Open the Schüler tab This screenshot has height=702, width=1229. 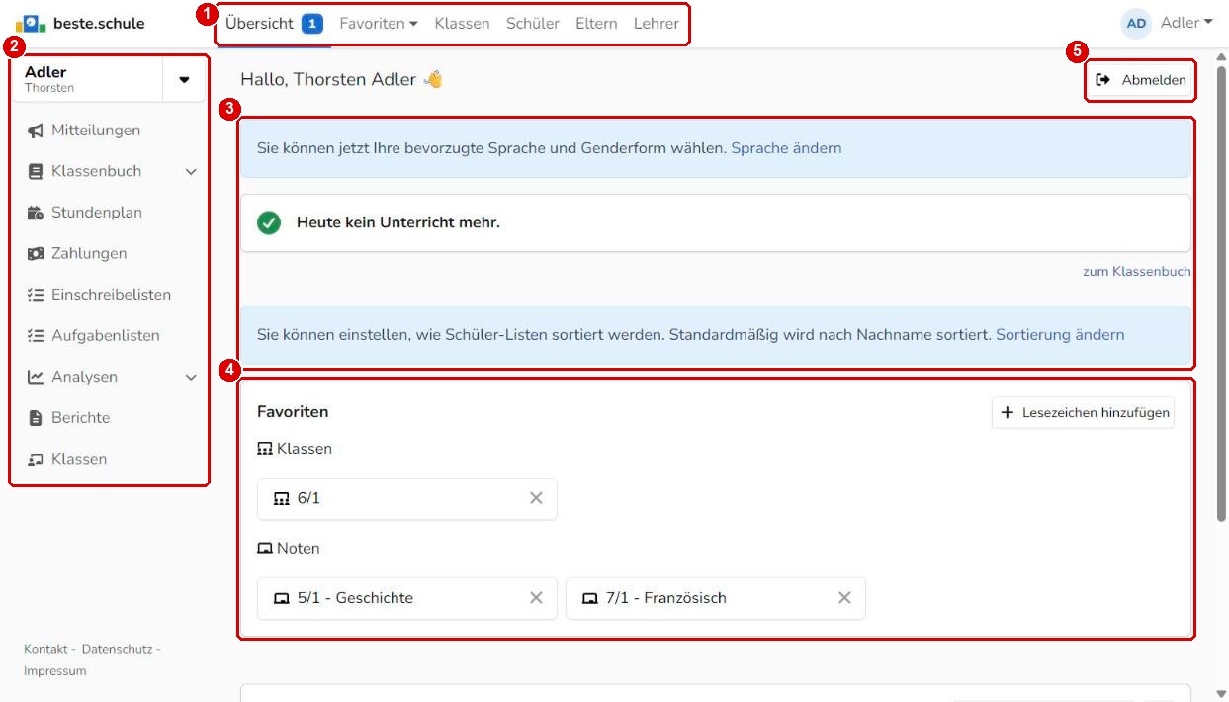[x=532, y=23]
